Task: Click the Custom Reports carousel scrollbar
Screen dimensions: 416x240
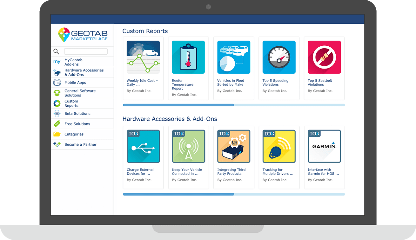Action: (178, 105)
